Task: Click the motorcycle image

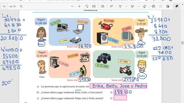Action: click(126, 70)
